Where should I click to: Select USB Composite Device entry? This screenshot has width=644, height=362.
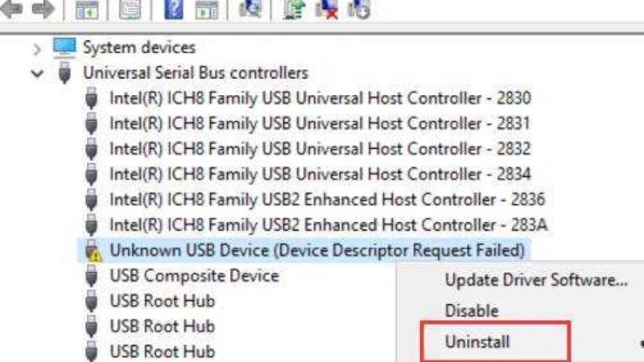click(x=194, y=276)
